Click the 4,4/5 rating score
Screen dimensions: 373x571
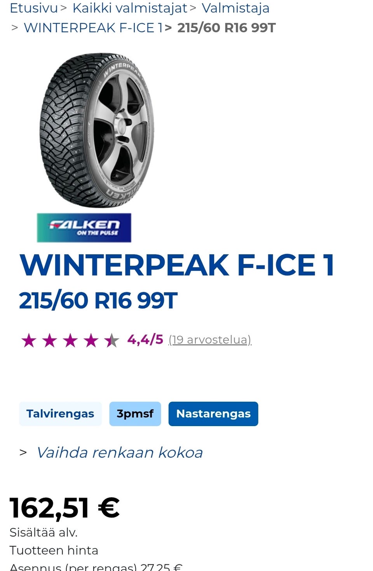pyautogui.click(x=145, y=339)
